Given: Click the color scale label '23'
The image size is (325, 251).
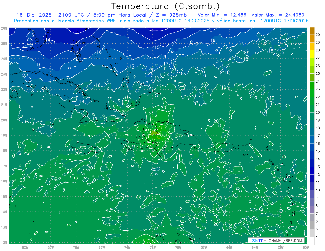Looking at the screenshot, I should (x=318, y=89).
